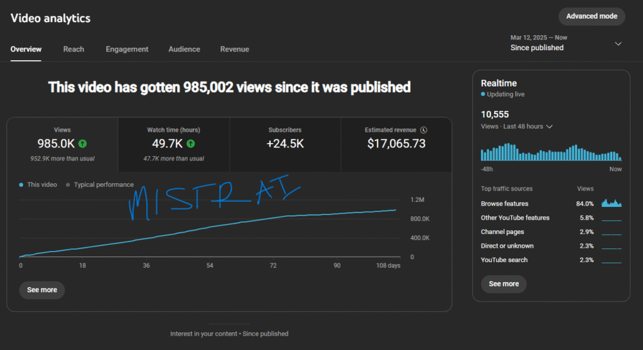Screen dimensions: 643x350
Task: Switch to the Overview tab
Action: (26, 49)
